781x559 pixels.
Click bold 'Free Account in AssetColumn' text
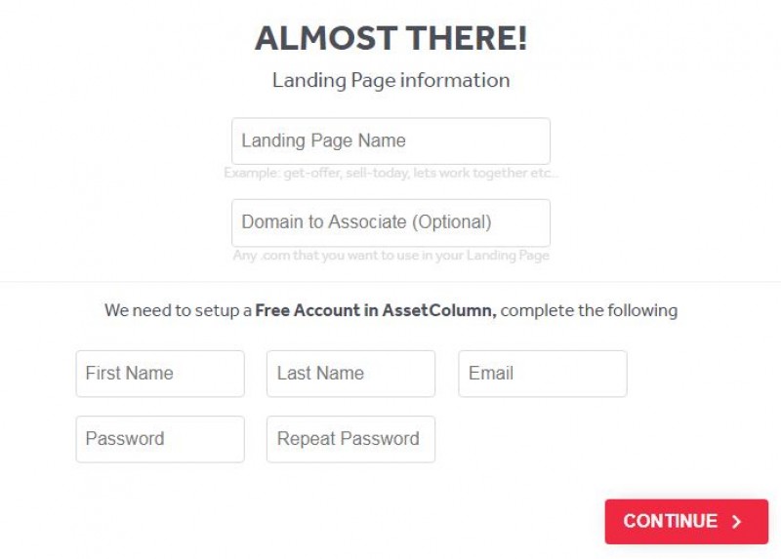click(376, 310)
